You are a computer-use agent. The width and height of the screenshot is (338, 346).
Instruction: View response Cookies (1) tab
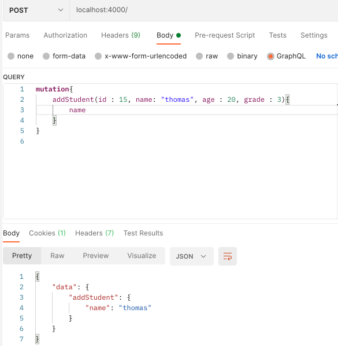(47, 233)
